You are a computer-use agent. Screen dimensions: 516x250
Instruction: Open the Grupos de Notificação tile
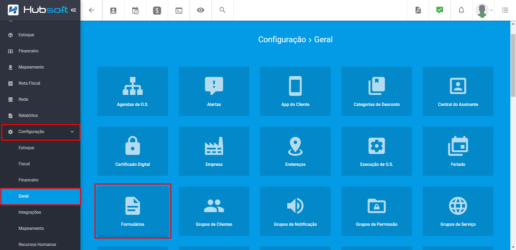pyautogui.click(x=295, y=211)
